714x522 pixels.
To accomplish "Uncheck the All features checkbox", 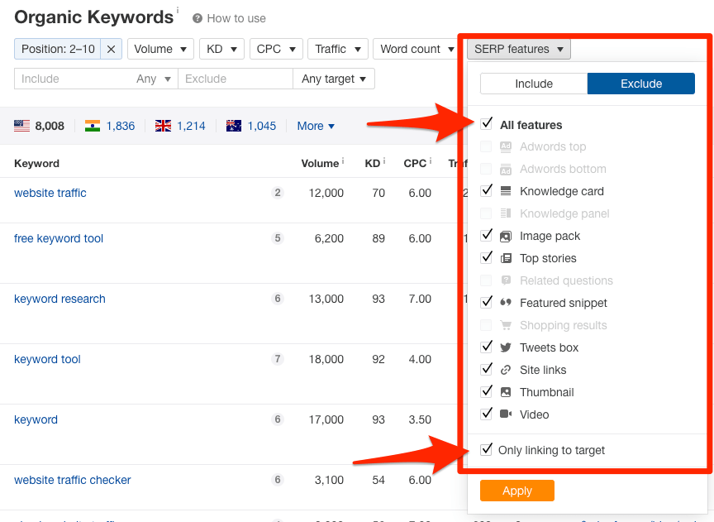I will (487, 125).
